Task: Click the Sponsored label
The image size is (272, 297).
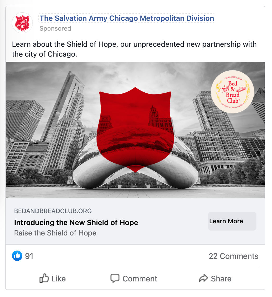Action: pos(55,28)
